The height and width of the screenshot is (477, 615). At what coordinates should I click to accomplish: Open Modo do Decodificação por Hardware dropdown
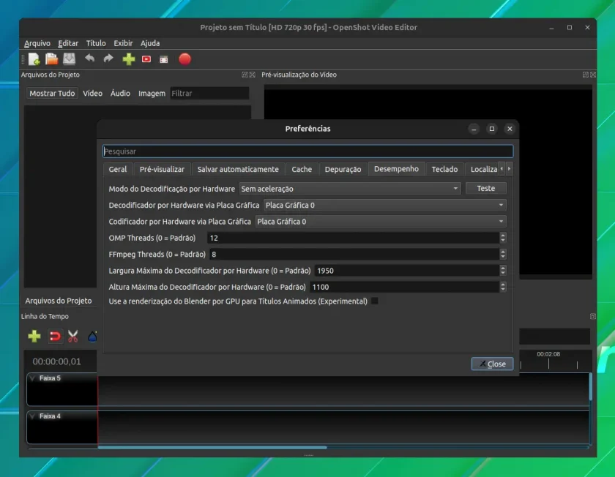(x=350, y=189)
